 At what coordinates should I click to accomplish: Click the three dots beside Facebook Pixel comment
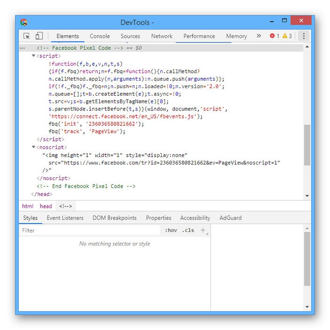click(22, 48)
